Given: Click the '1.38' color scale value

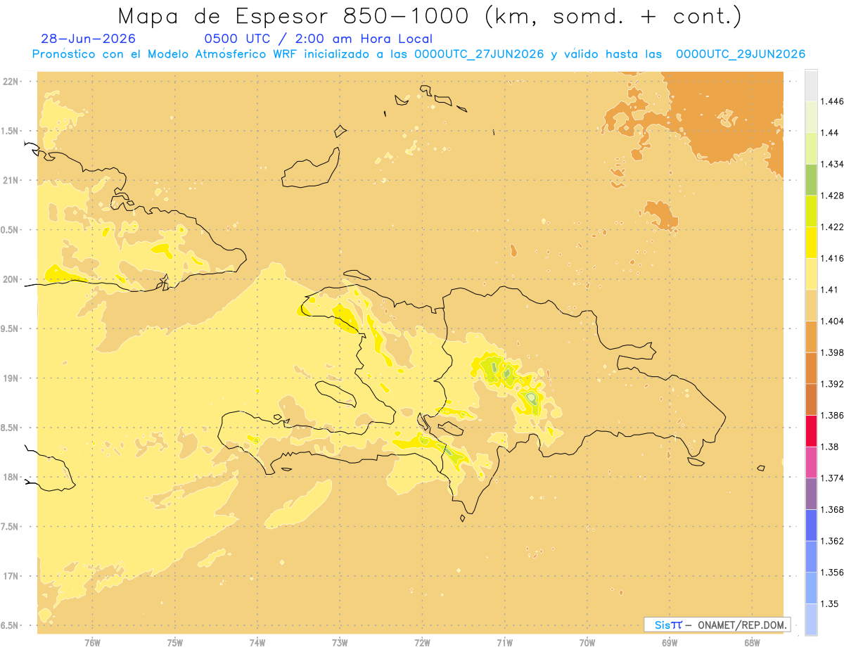Looking at the screenshot, I should [x=830, y=447].
